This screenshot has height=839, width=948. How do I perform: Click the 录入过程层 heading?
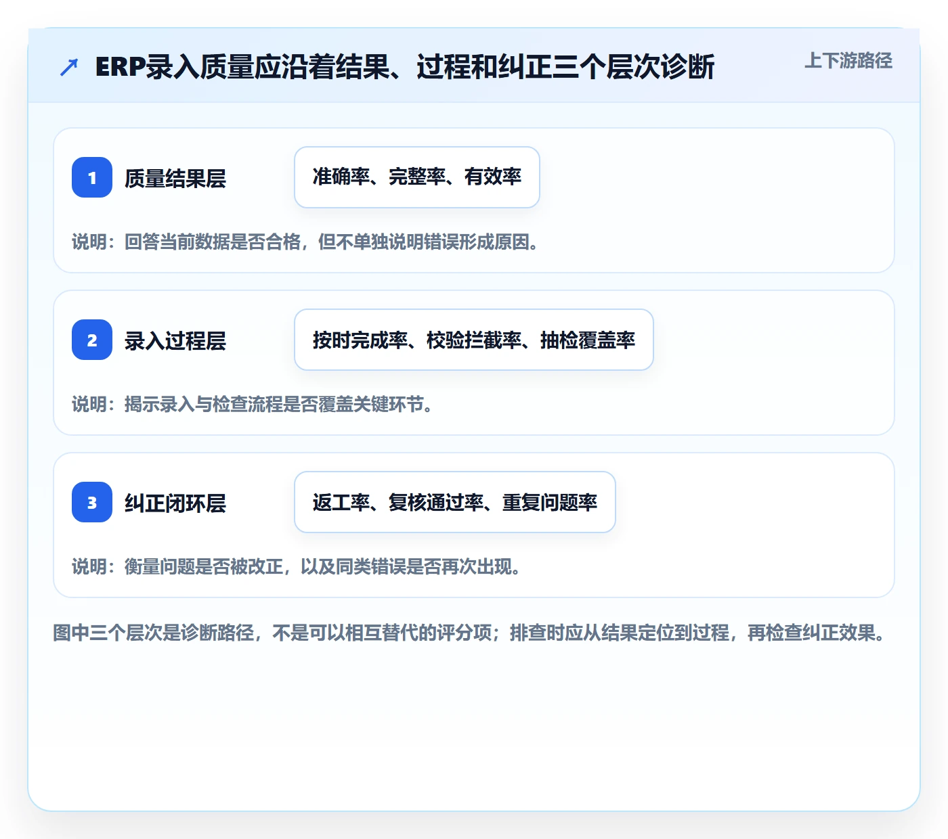[175, 341]
